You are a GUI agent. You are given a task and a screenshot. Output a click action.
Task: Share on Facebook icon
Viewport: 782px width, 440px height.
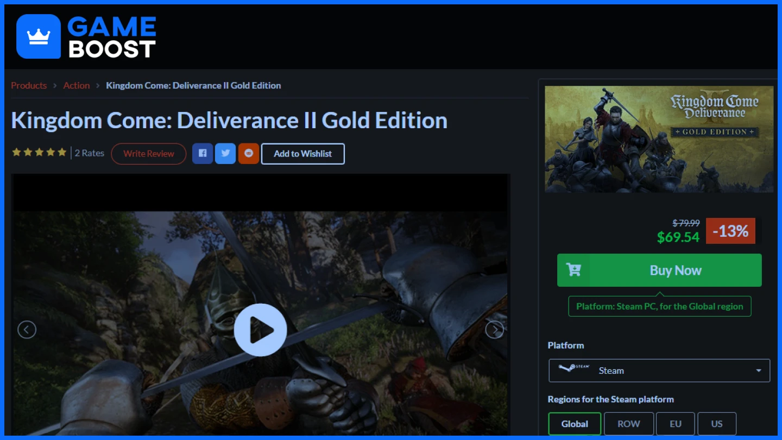coord(203,154)
